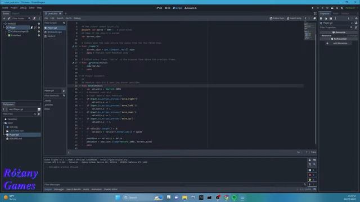Click the Filter Methods search icon

point(64,95)
